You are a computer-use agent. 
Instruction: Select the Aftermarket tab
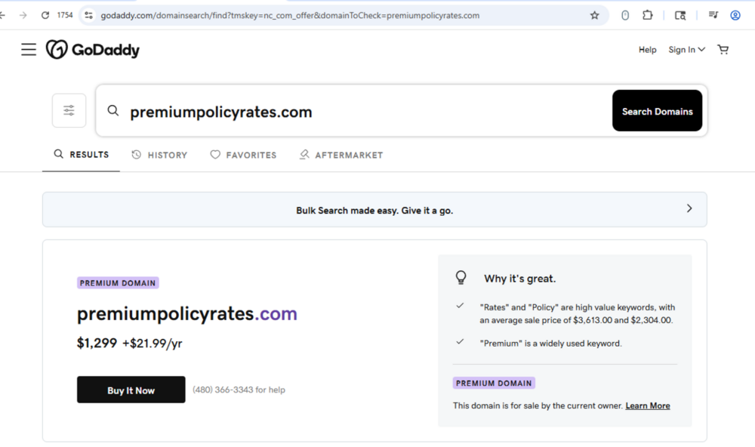pyautogui.click(x=341, y=155)
